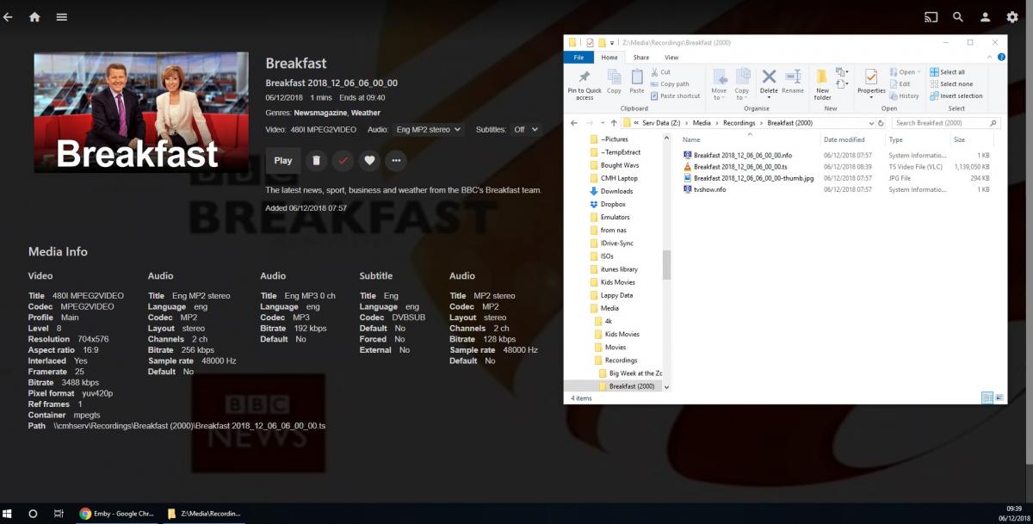Click Select none in ribbon

click(x=951, y=84)
